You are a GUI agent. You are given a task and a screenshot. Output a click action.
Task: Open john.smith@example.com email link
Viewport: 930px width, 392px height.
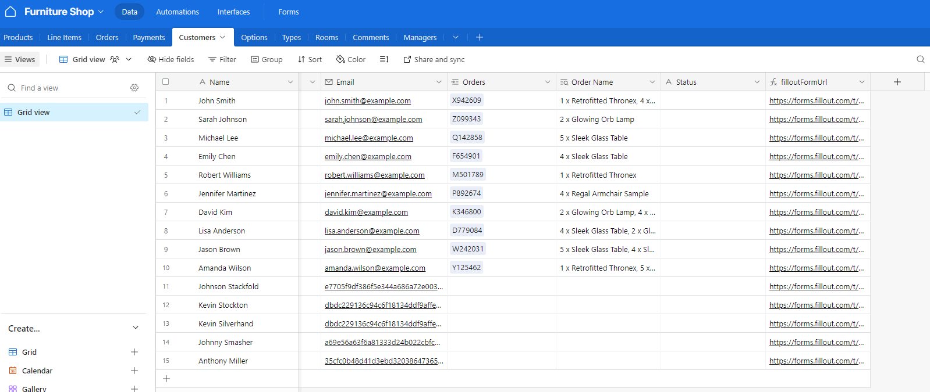click(368, 100)
